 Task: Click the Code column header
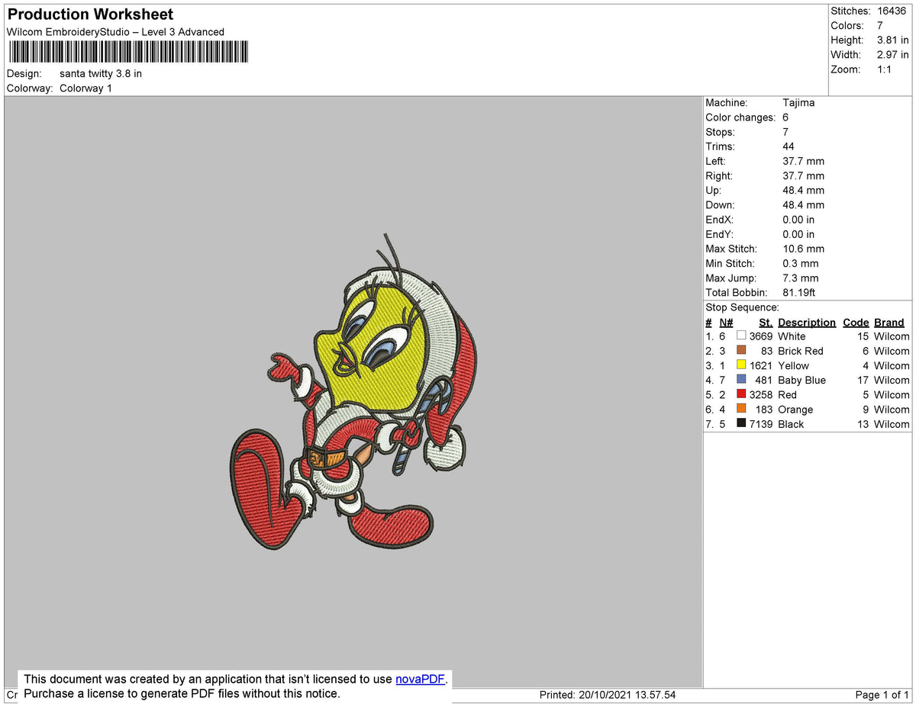coord(856,323)
